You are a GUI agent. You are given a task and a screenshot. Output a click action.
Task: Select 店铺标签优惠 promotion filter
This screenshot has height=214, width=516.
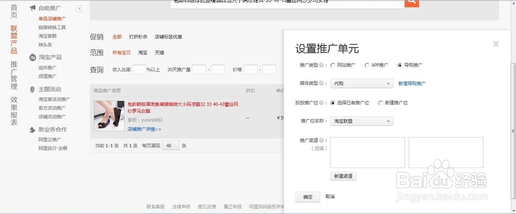click(x=169, y=37)
